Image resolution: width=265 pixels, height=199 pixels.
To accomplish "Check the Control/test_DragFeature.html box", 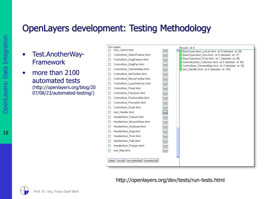I will (110, 60).
